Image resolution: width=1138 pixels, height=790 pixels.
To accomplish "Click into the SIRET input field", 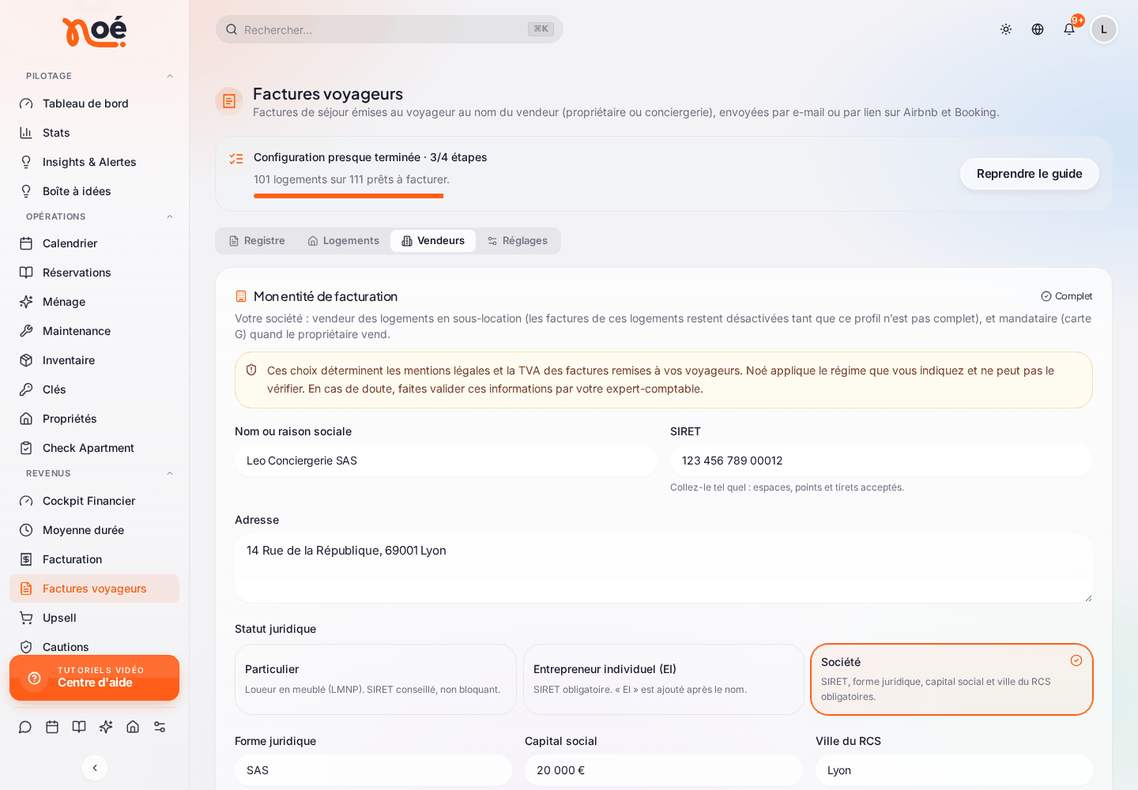I will [x=881, y=461].
